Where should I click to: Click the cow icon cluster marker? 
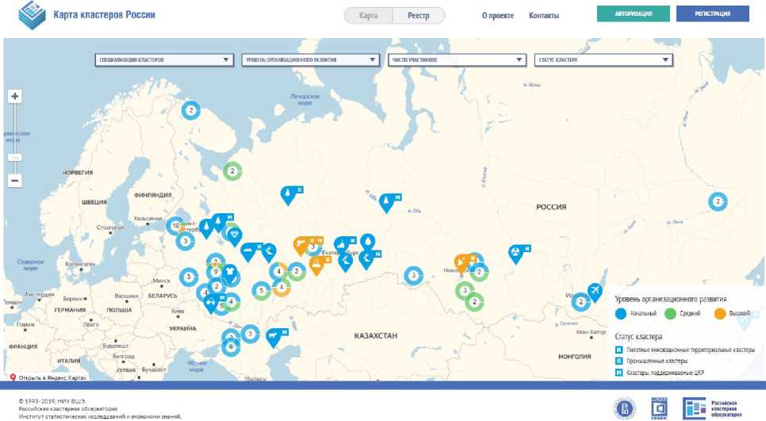[x=273, y=337]
